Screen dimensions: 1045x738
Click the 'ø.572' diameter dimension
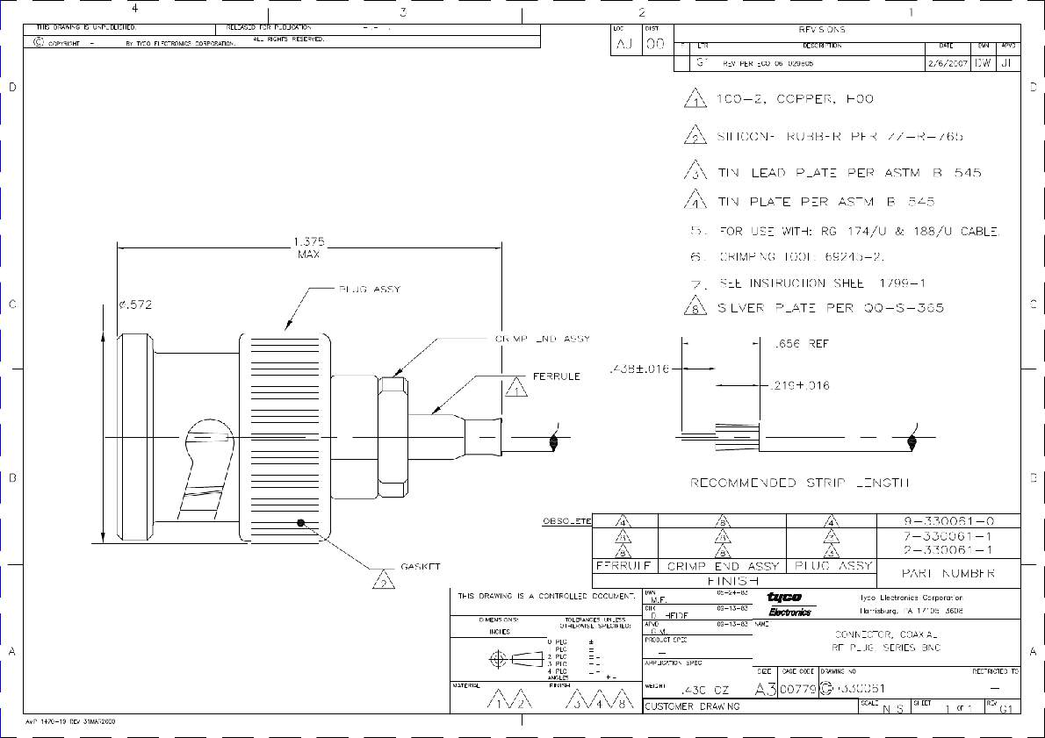135,305
